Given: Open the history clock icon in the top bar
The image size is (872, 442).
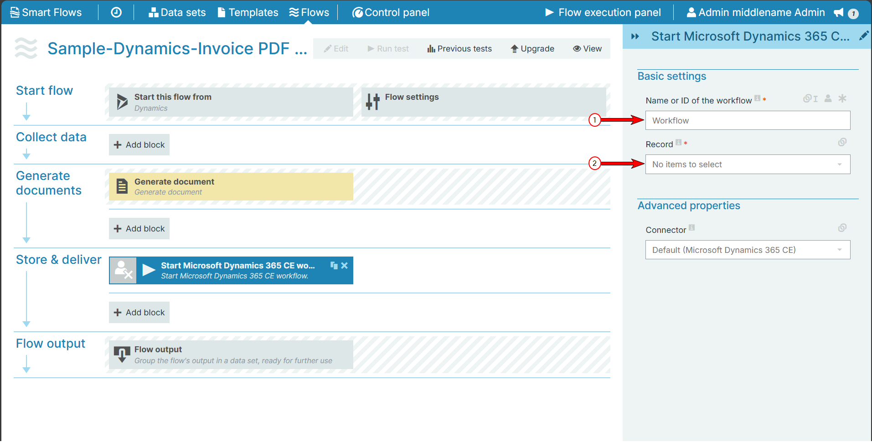Looking at the screenshot, I should pyautogui.click(x=116, y=12).
